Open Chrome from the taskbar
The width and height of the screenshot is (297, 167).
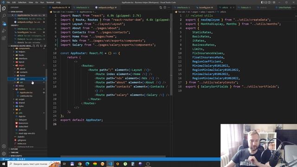(x=80, y=164)
